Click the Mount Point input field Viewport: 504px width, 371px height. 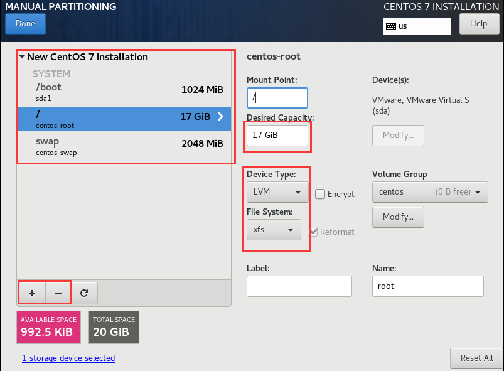pyautogui.click(x=277, y=98)
